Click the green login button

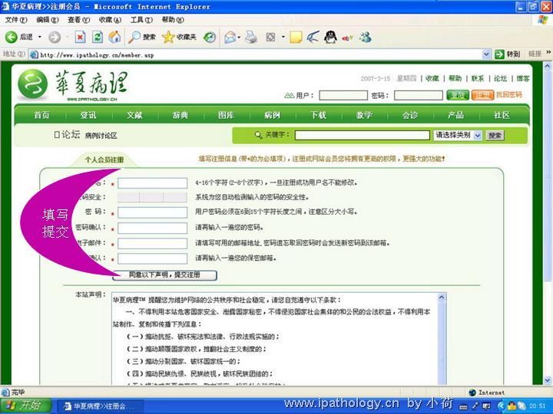coord(458,95)
